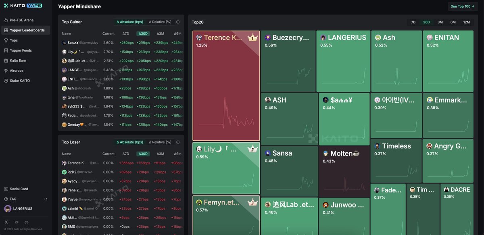The width and height of the screenshot is (484, 235).
Task: Select the 6M timeframe tab
Action: (x=453, y=22)
